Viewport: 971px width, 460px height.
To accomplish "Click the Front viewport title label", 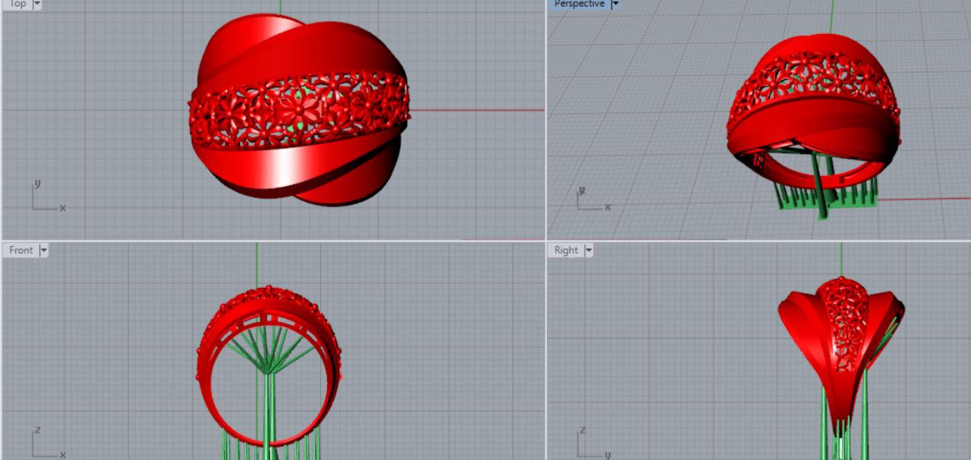I will 20,250.
